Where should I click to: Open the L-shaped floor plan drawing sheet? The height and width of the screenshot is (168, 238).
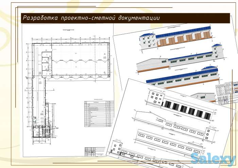coord(68,90)
